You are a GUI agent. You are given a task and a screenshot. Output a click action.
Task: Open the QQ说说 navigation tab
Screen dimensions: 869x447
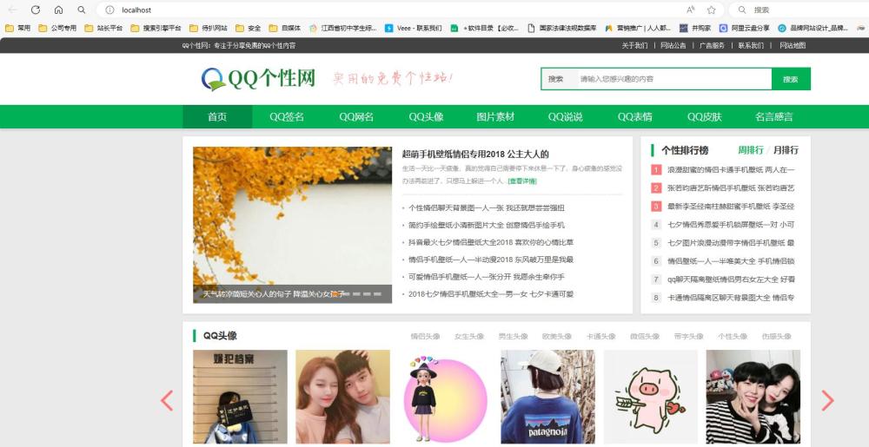(566, 116)
